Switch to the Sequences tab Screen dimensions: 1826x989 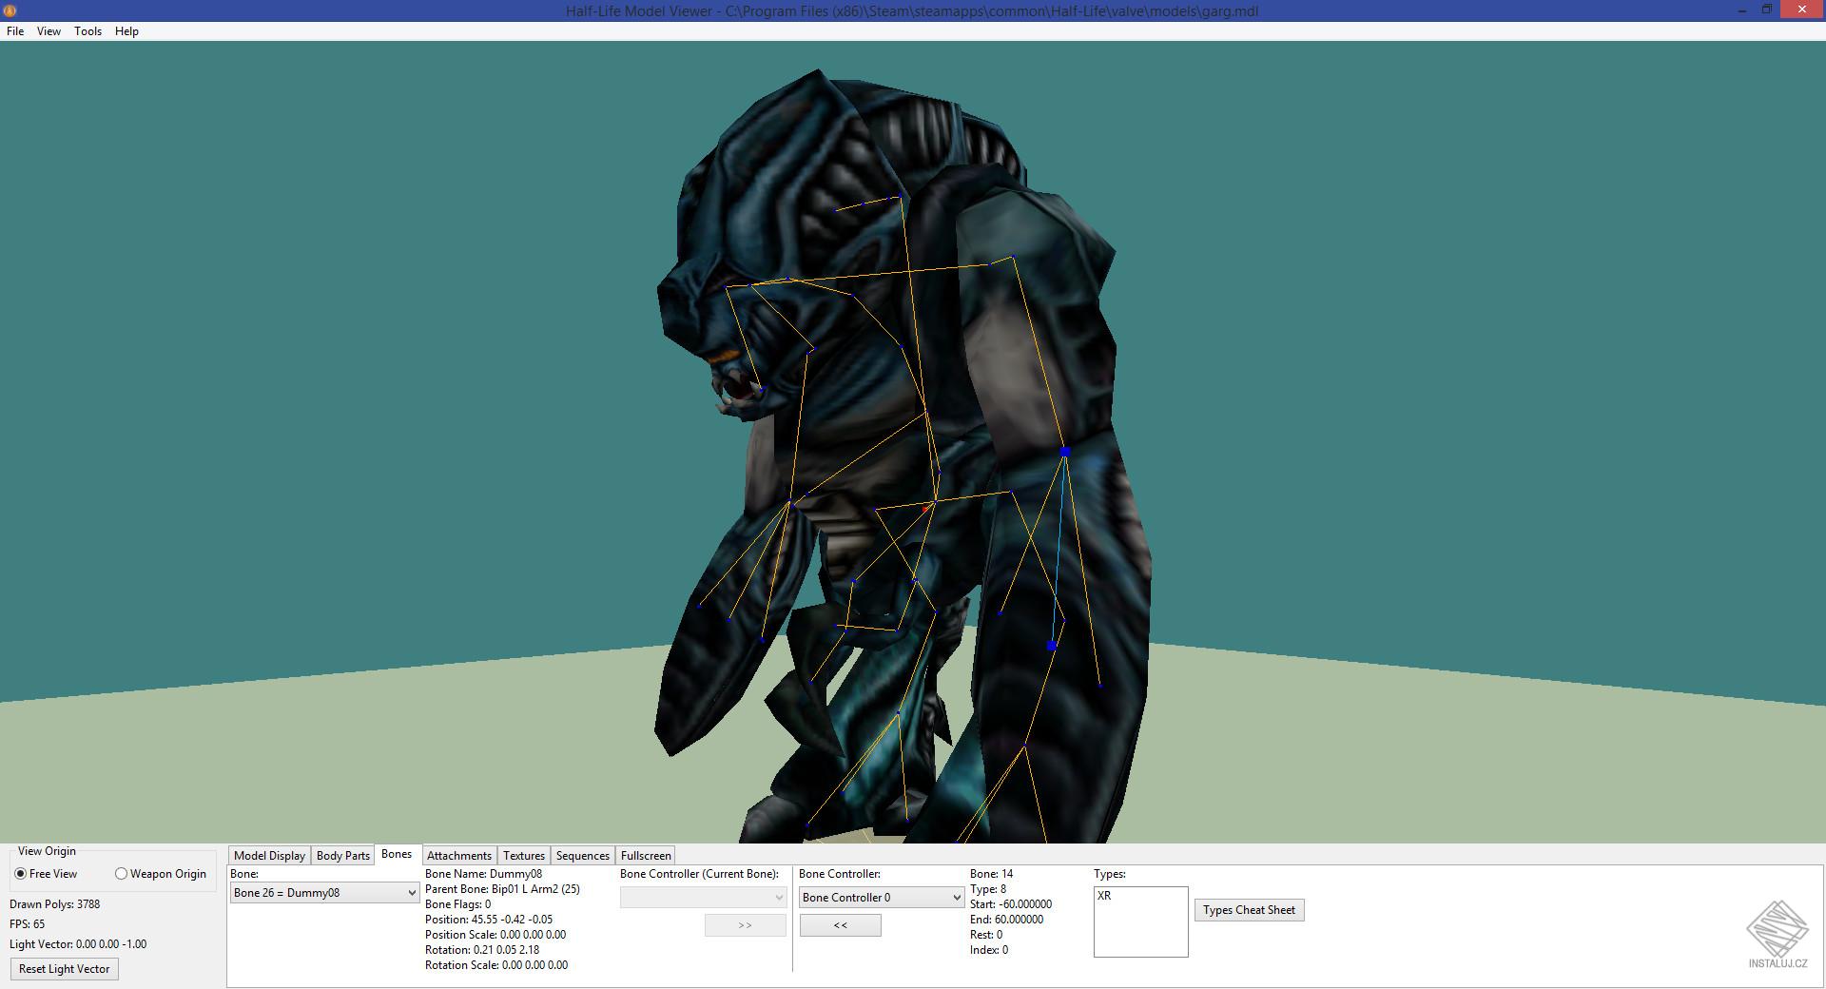pos(582,855)
